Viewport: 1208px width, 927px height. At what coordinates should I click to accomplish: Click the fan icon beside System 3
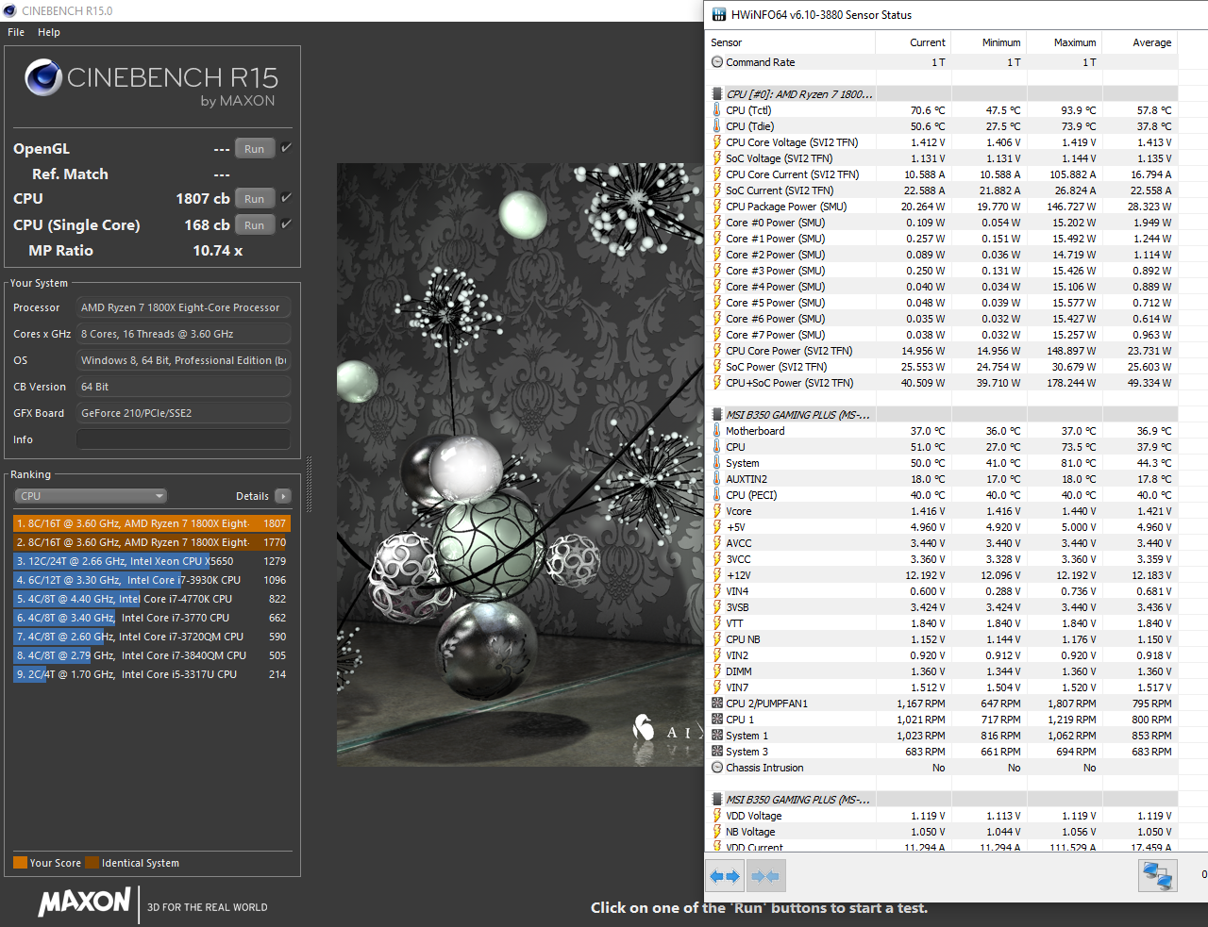pos(717,752)
